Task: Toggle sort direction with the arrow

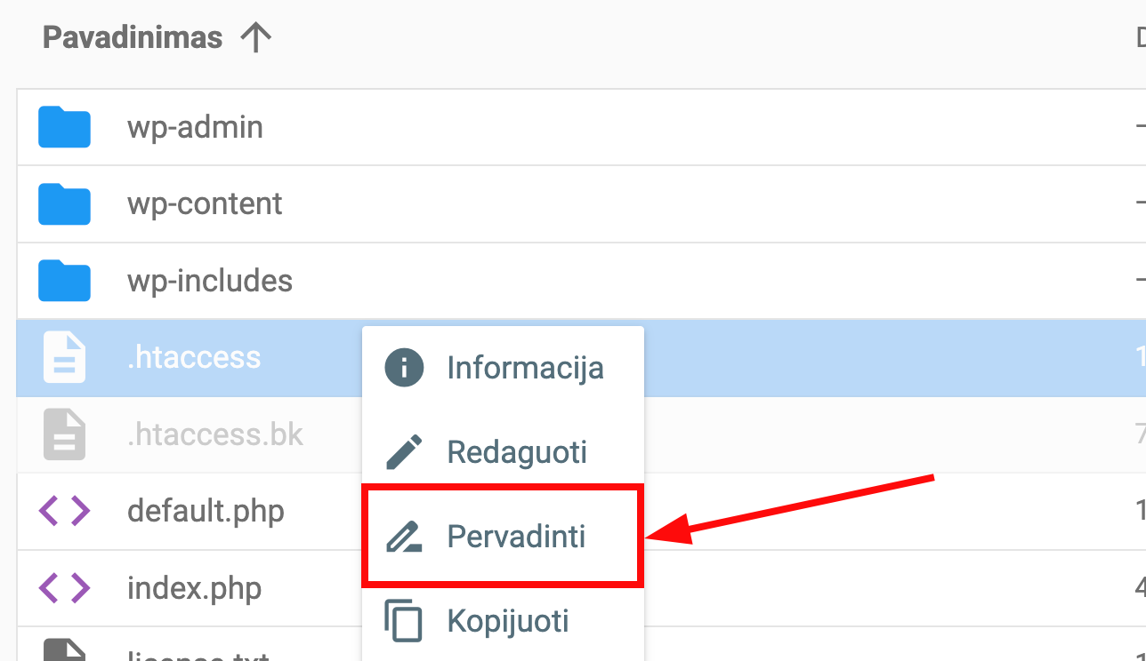Action: (x=255, y=36)
